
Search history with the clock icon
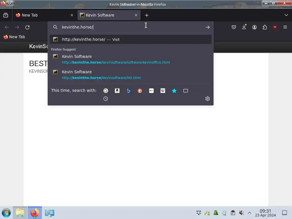click(106, 99)
